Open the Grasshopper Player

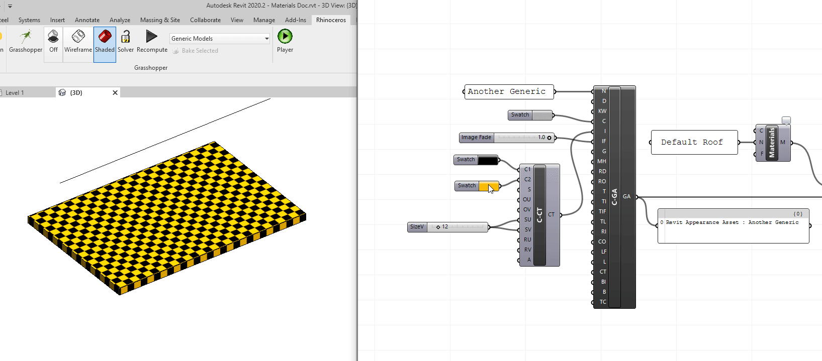coord(285,41)
